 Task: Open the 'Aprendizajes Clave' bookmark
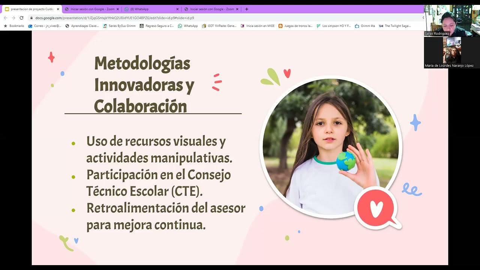82,26
